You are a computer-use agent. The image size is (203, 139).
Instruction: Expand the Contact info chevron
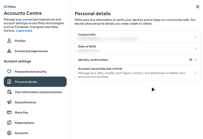(x=195, y=37)
